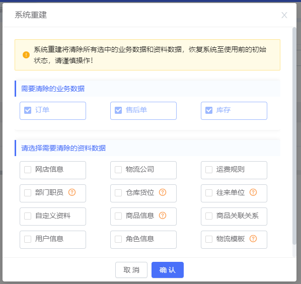
Task: Click the orange warning icon in alert
Action: coord(26,55)
